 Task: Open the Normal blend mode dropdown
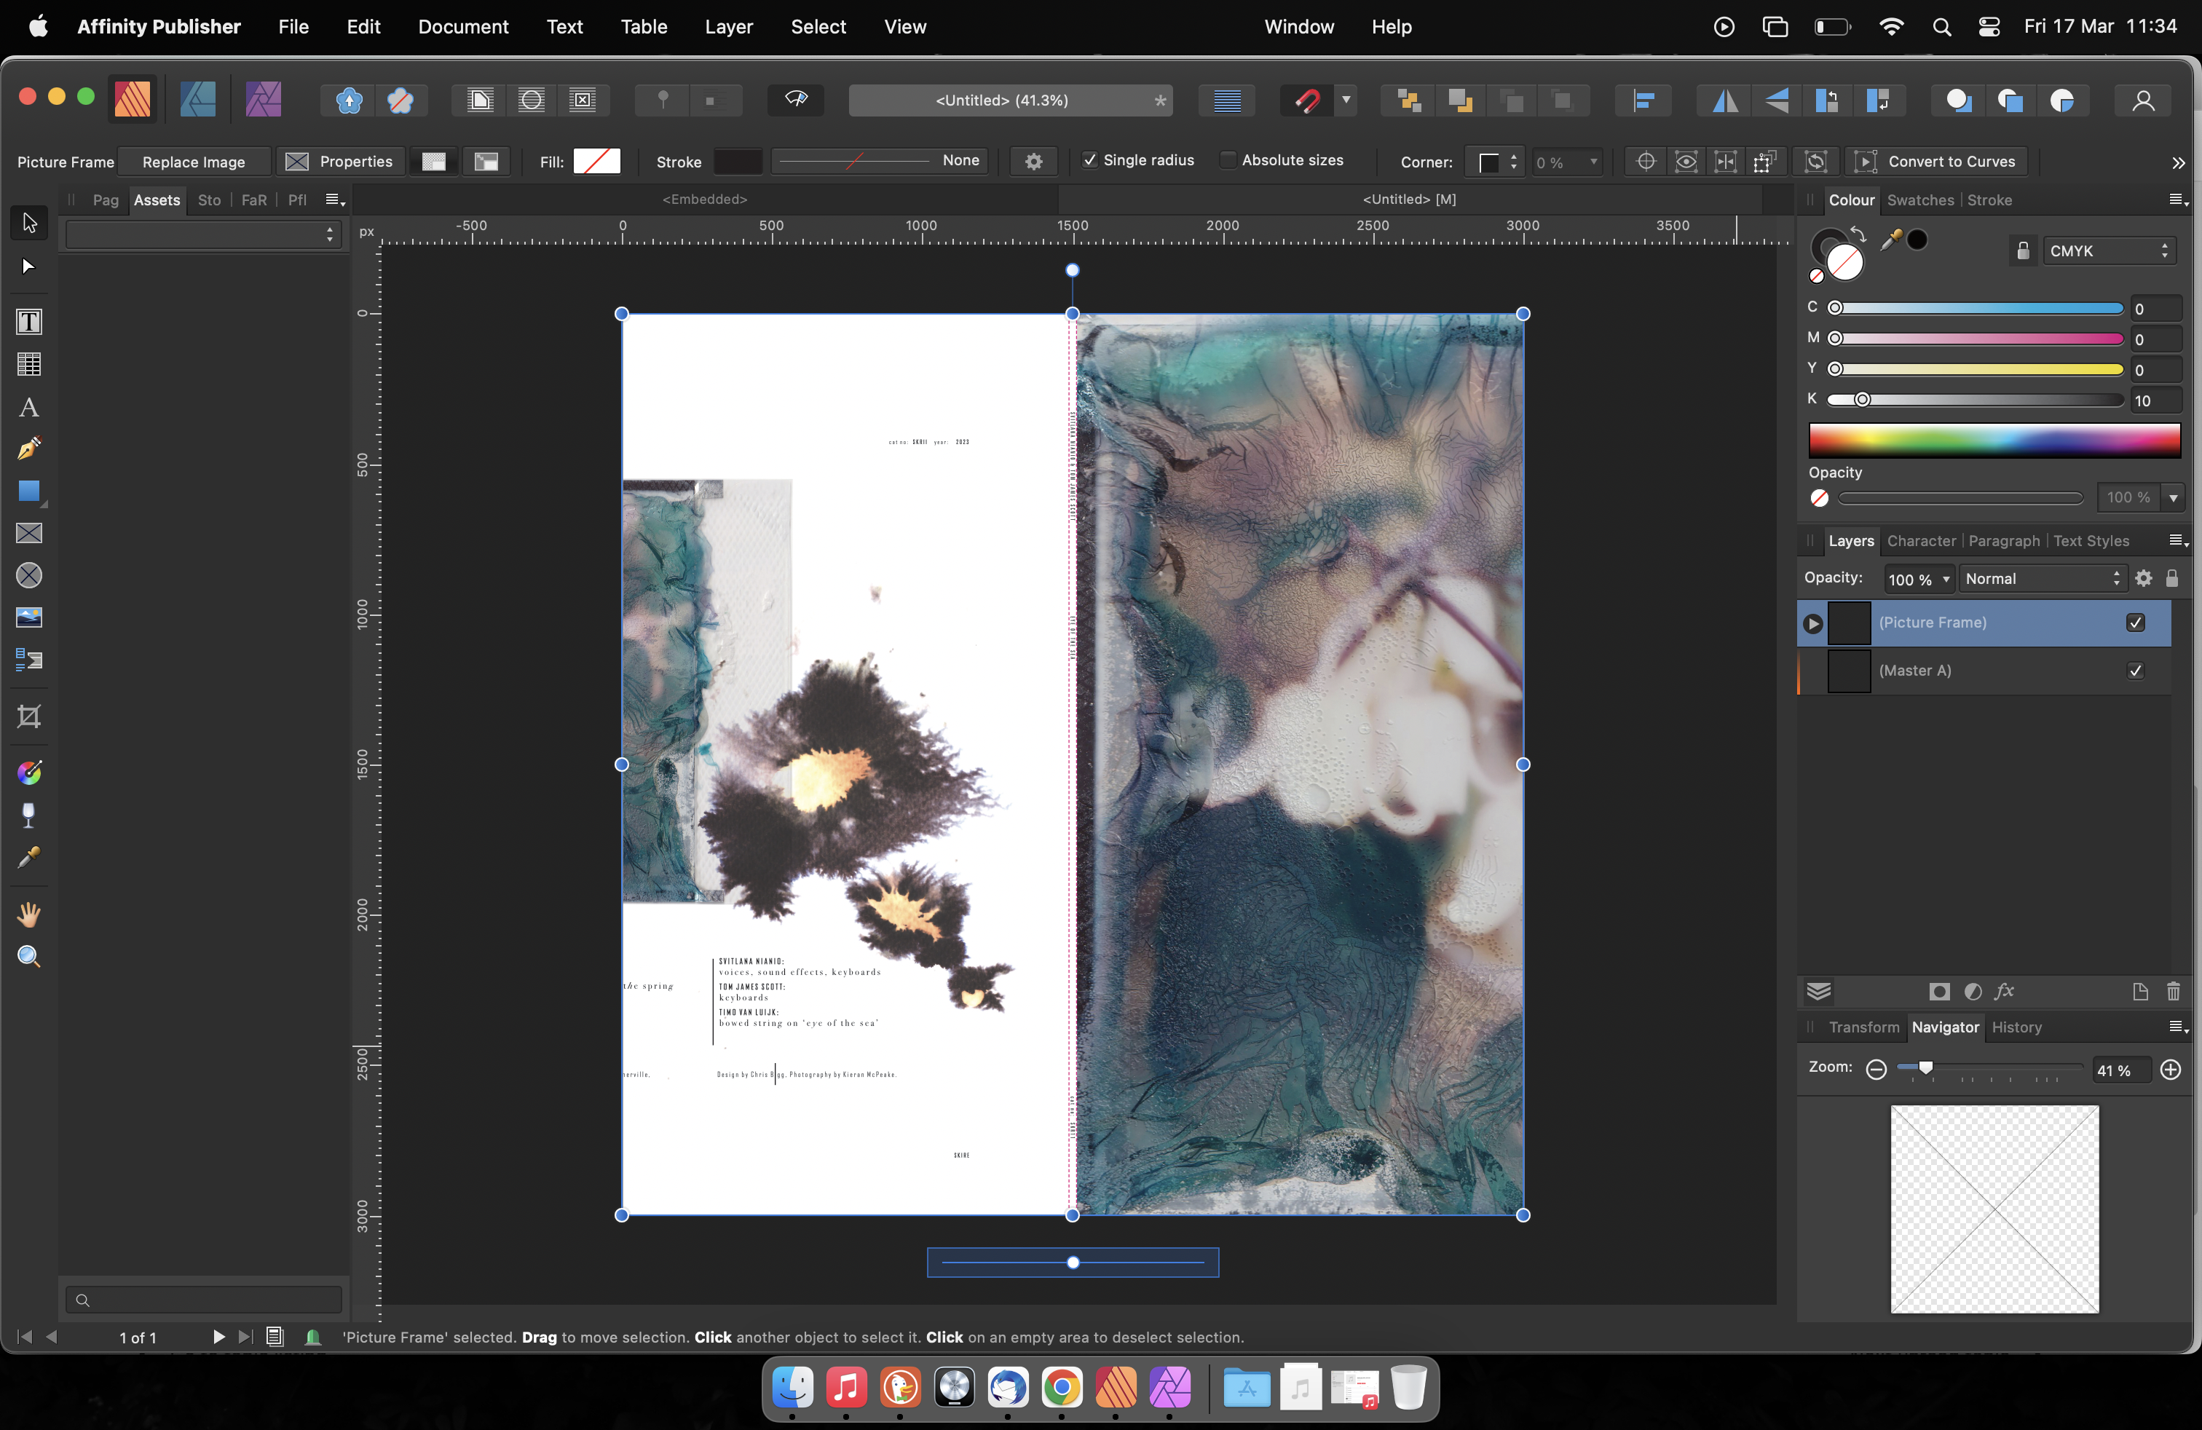tap(2042, 579)
